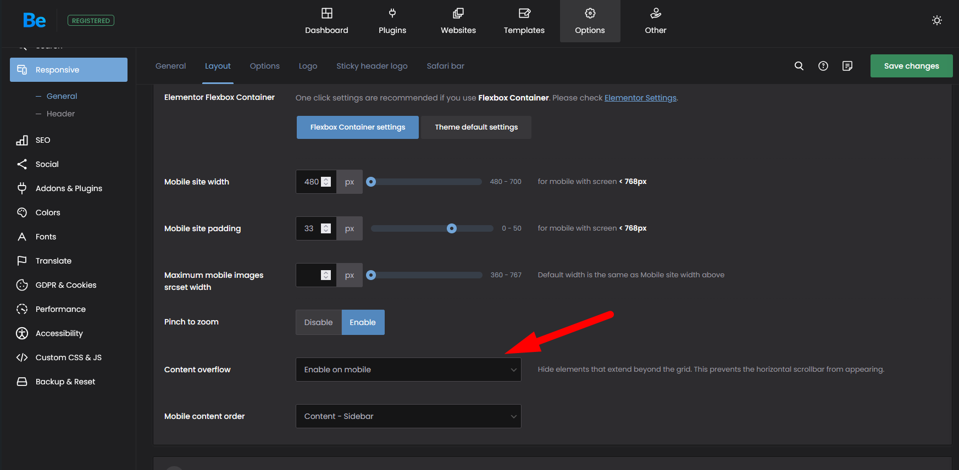Toggle light mode sun icon
Screen dimensions: 959x470
tap(937, 20)
